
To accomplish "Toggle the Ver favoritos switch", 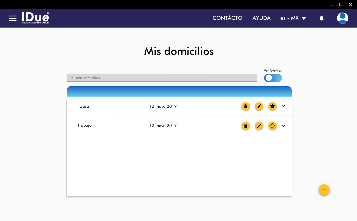I will 273,78.
